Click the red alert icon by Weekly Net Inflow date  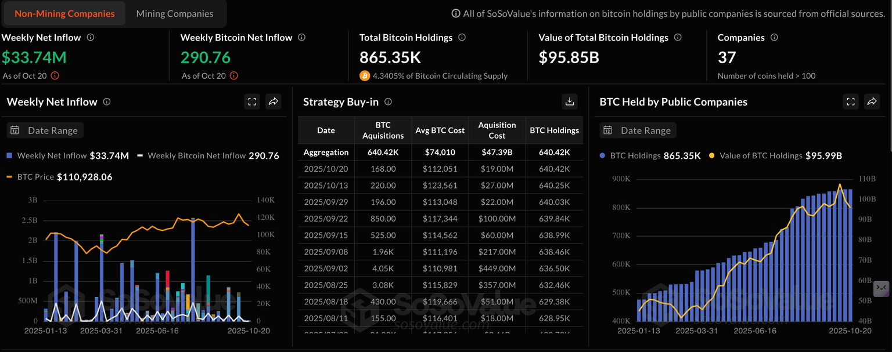pyautogui.click(x=55, y=75)
